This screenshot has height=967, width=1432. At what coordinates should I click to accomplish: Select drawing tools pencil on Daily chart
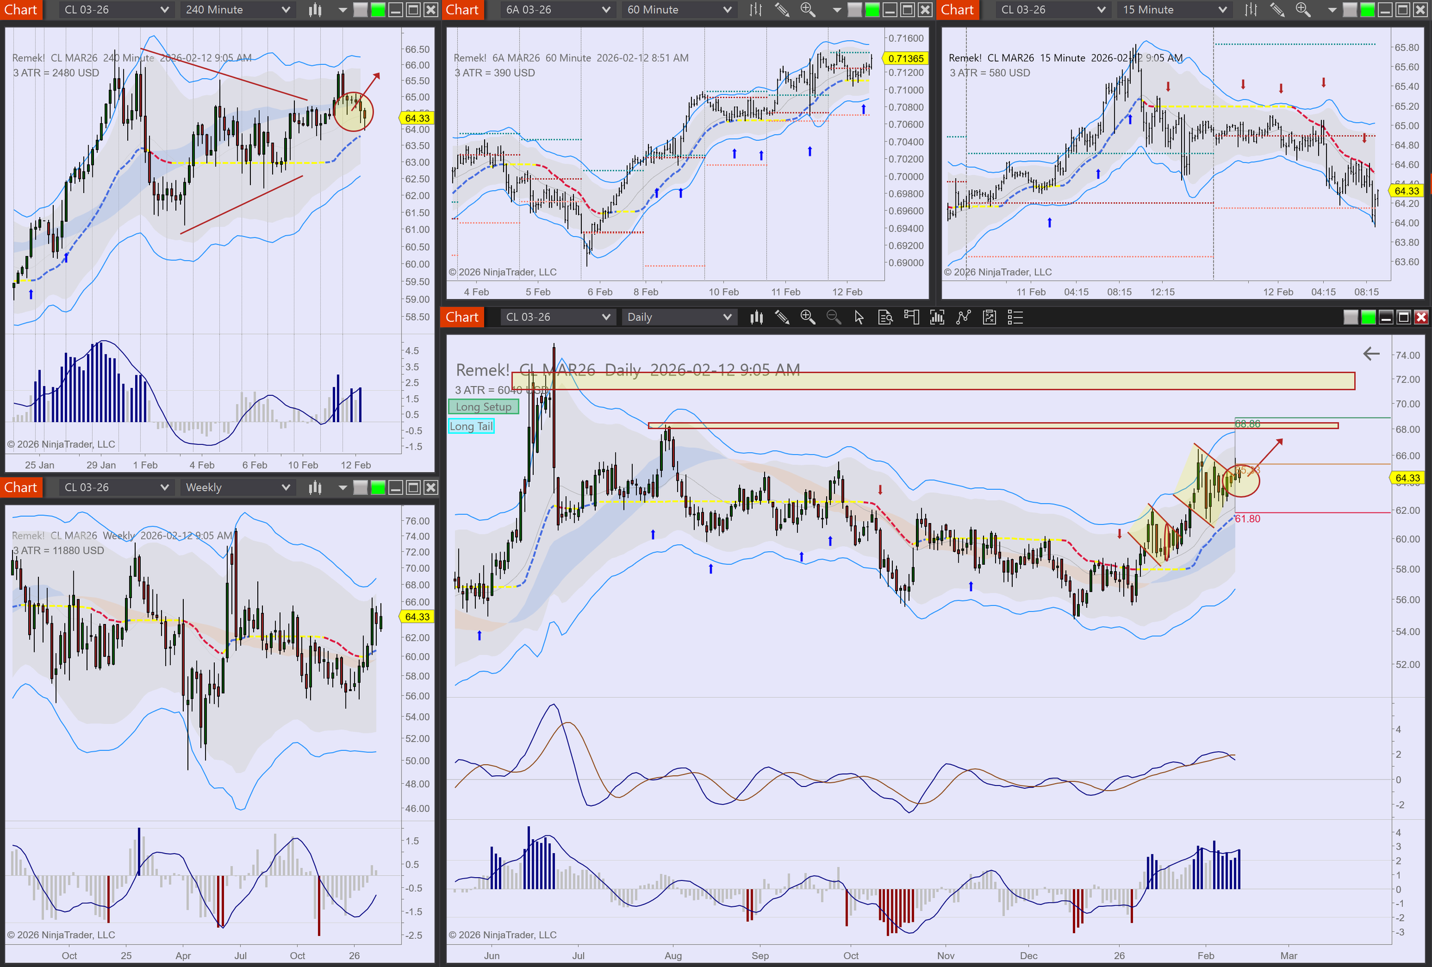pyautogui.click(x=782, y=317)
